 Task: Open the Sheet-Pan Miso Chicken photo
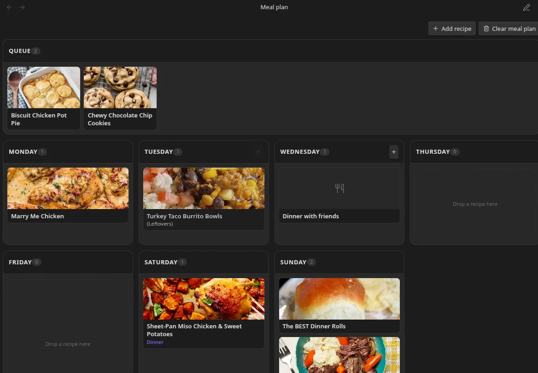point(204,299)
